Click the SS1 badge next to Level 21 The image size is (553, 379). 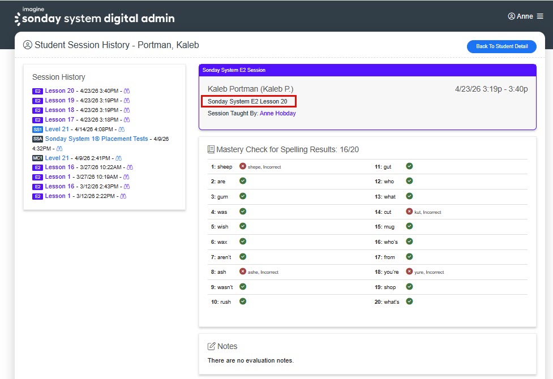pos(37,130)
